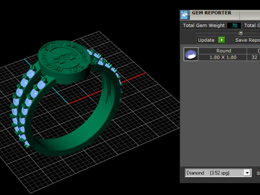
Task: Select the round gem thumbnail
Action: coord(191,54)
